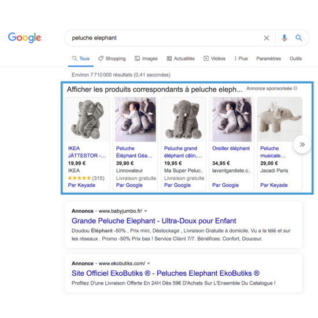Click the blue magnifying glass search icon

[298, 38]
